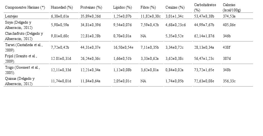Select the Tarwi calories value 438f

pyautogui.click(x=227, y=48)
